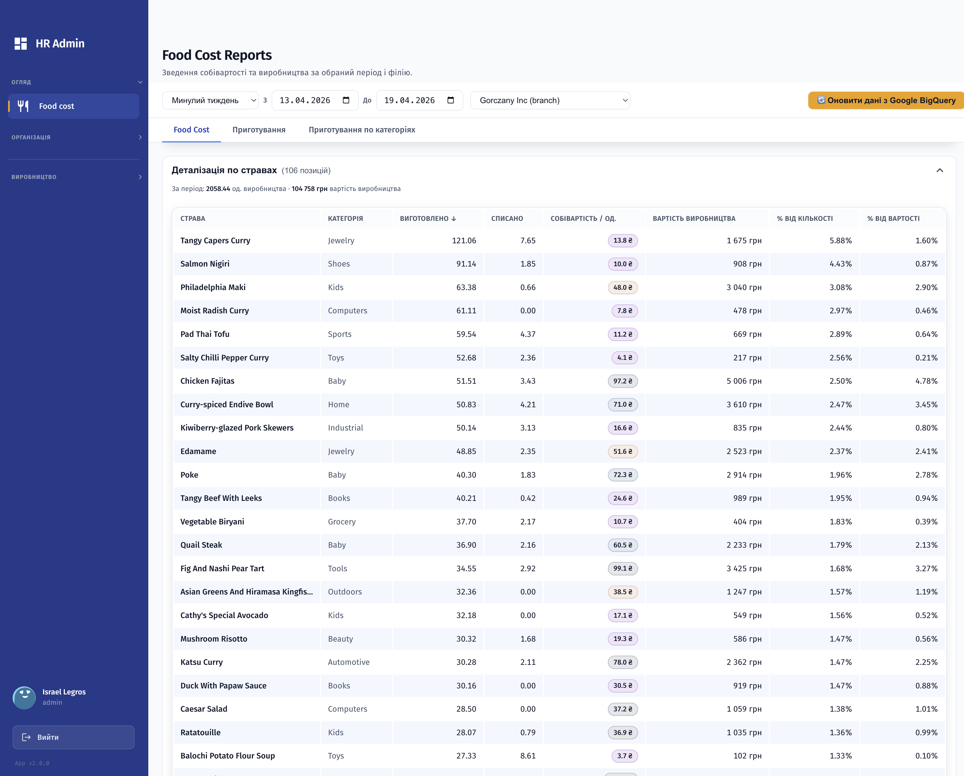This screenshot has width=964, height=776.
Task: Click Israel Legros avatar picture
Action: [24, 697]
